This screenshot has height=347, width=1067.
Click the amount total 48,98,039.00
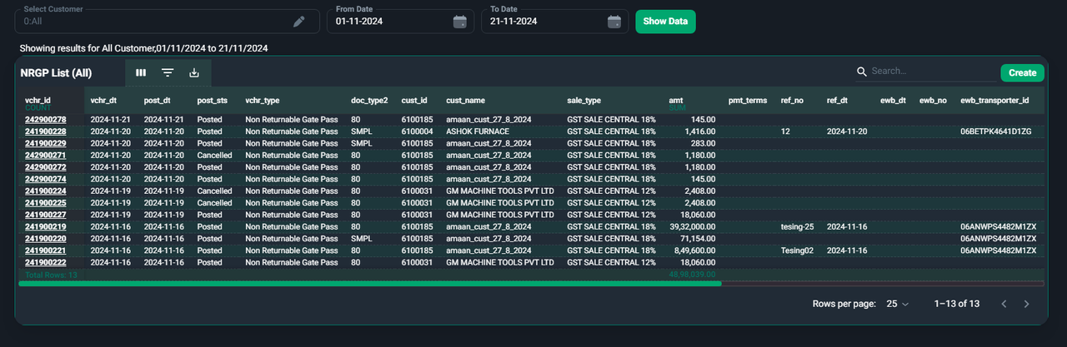point(693,274)
